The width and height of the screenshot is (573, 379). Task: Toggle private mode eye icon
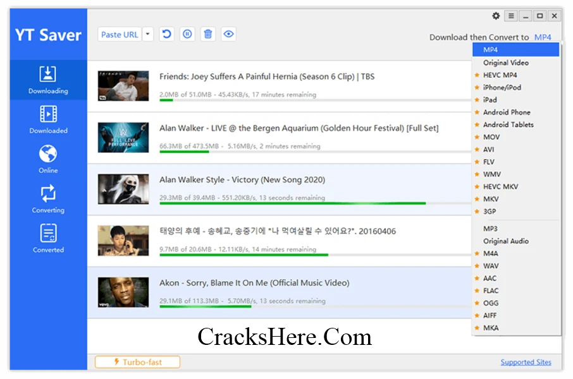click(x=228, y=34)
